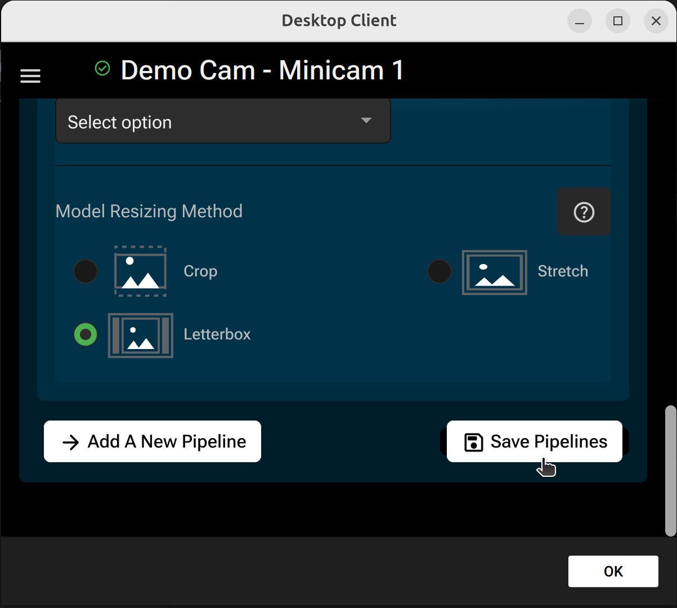Open Model Resizing Method help icon

[x=584, y=212]
